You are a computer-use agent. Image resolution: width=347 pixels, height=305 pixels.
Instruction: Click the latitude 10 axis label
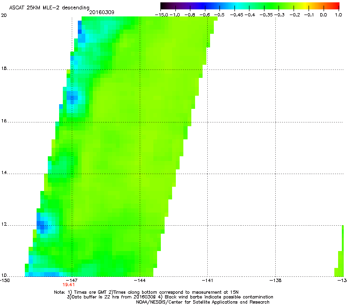[x=4, y=275]
